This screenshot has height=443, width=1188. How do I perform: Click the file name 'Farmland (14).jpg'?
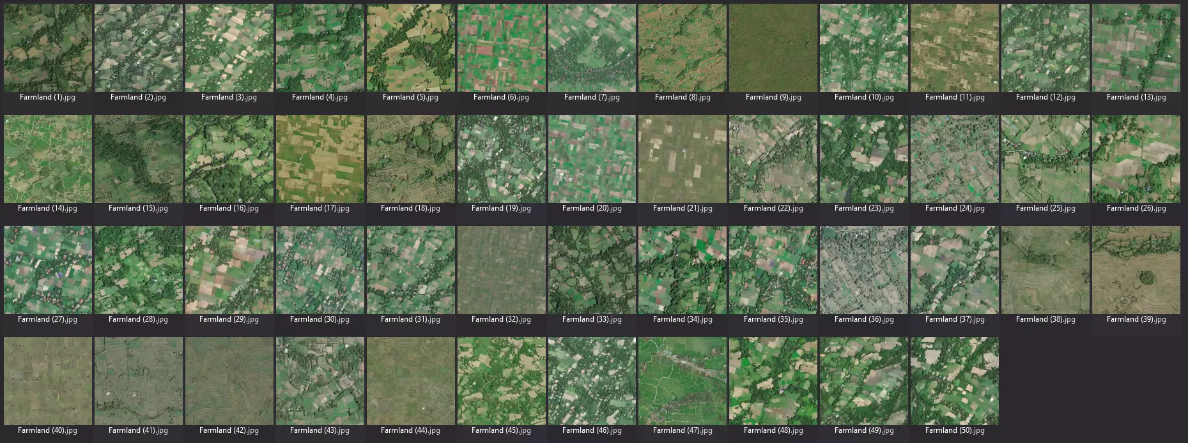point(47,209)
